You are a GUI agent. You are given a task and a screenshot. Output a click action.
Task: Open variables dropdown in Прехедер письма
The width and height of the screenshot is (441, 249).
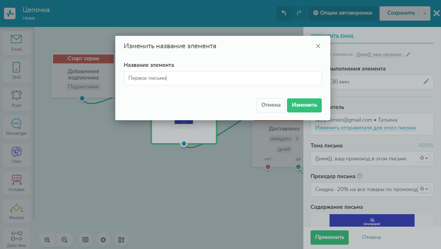[424, 189]
